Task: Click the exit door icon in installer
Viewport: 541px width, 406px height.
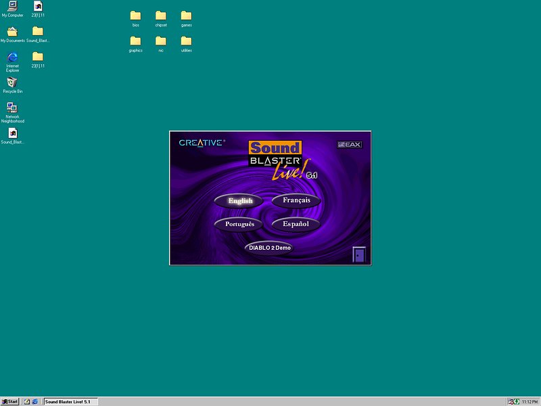Action: point(360,254)
